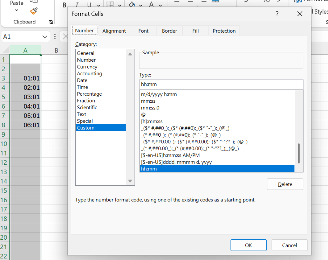Open the Underline style dropdown arrow

click(98, 6)
